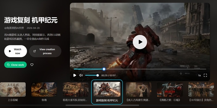
Task: Click the date 2026-04-28
Action: pyautogui.click(x=33, y=28)
